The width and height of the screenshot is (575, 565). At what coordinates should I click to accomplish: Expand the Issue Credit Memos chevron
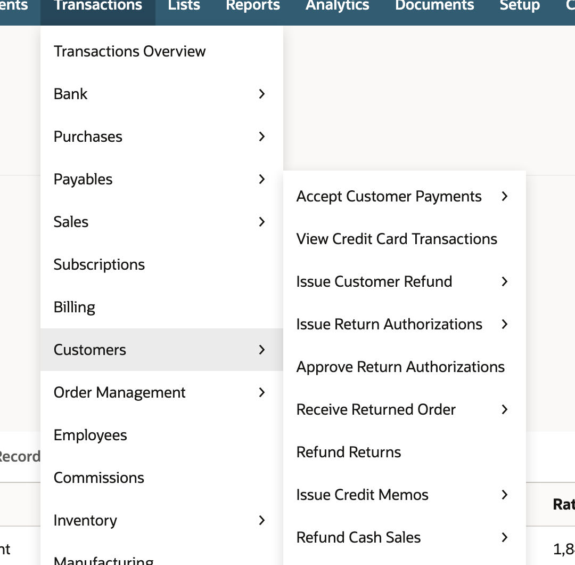coord(505,495)
